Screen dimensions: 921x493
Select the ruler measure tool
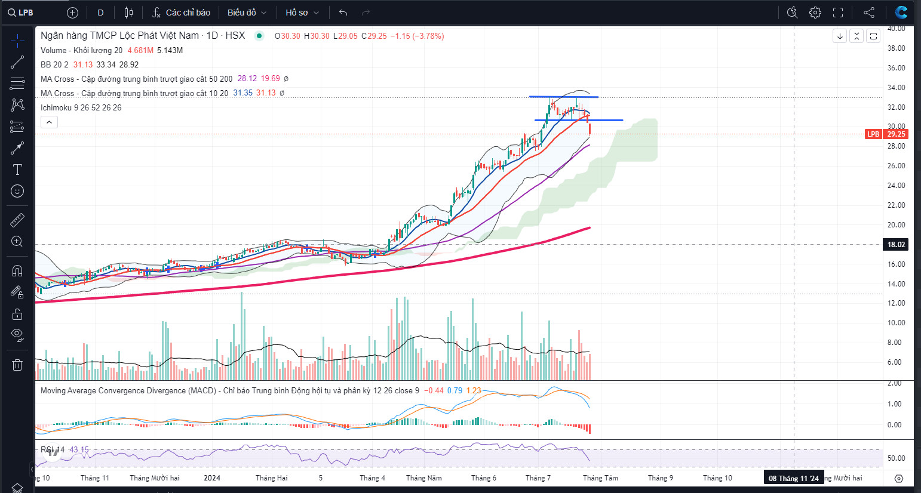tap(17, 220)
